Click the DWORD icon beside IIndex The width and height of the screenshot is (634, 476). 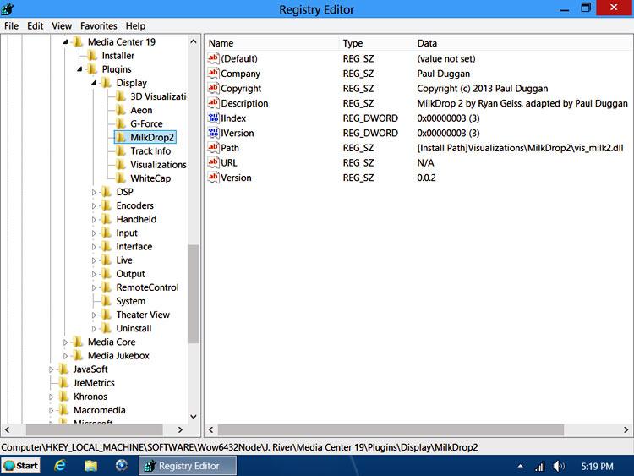[x=213, y=118]
